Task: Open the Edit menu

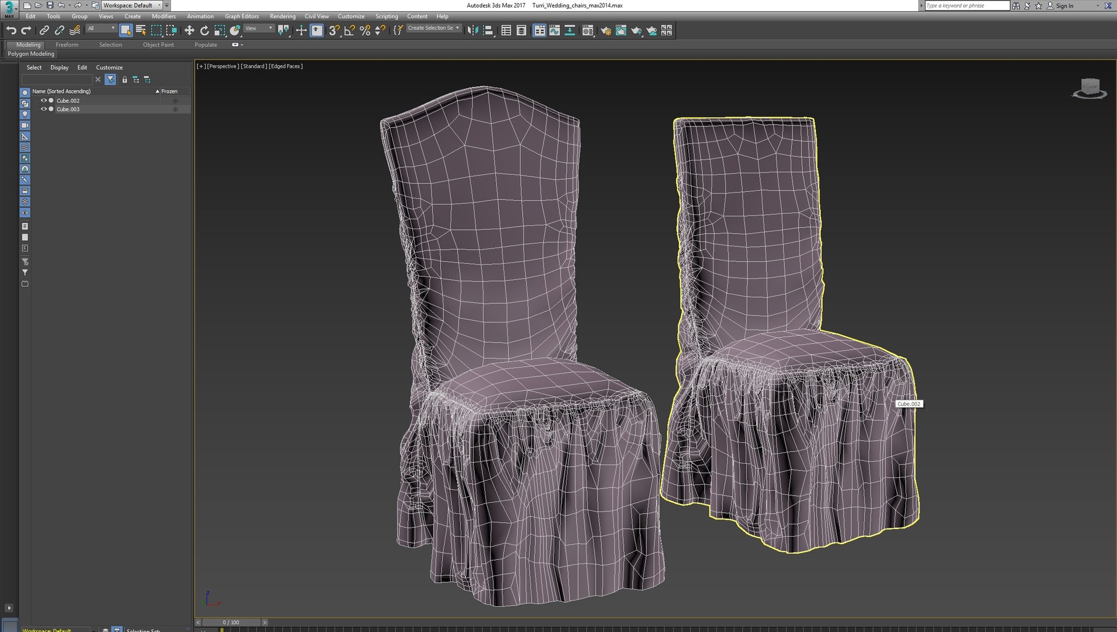Action: pos(30,16)
